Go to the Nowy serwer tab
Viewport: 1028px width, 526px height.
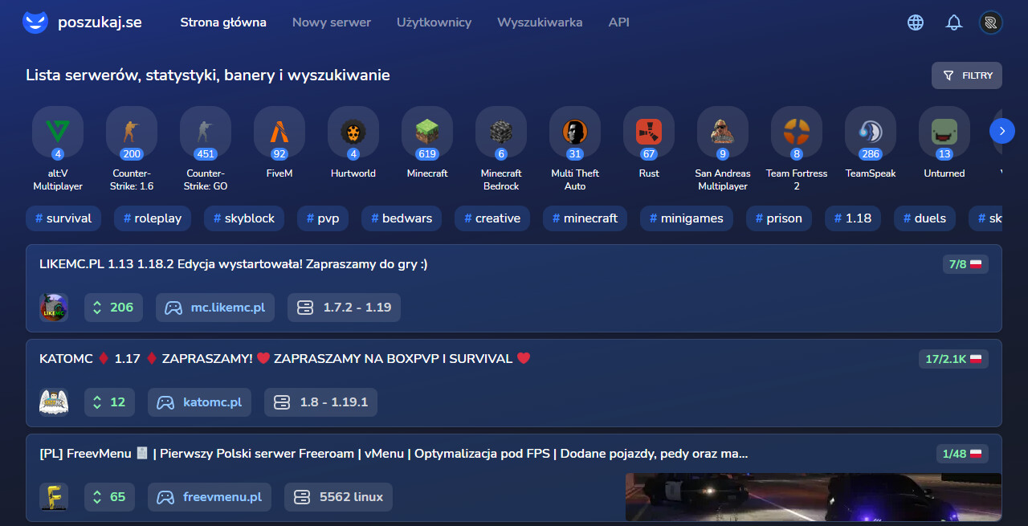pos(332,22)
